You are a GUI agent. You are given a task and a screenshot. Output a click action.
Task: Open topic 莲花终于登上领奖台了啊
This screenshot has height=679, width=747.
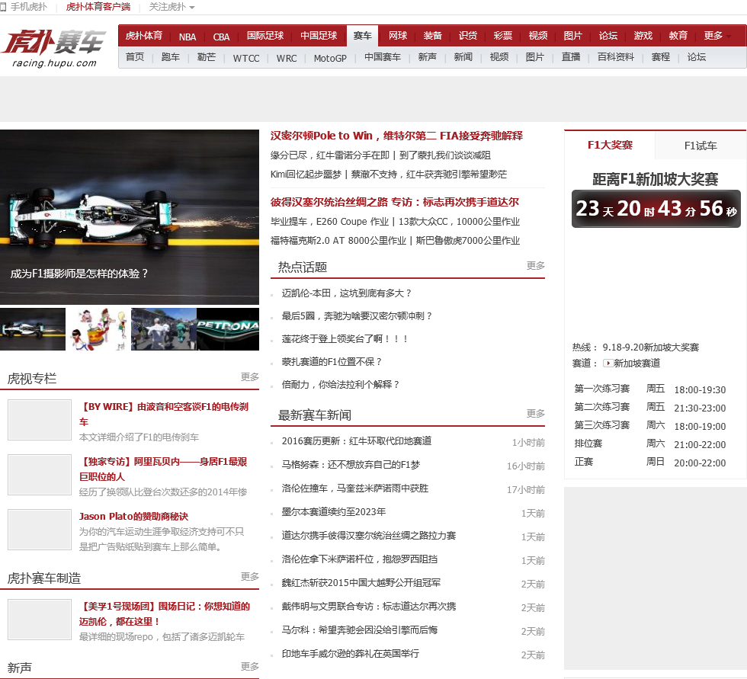tap(345, 339)
